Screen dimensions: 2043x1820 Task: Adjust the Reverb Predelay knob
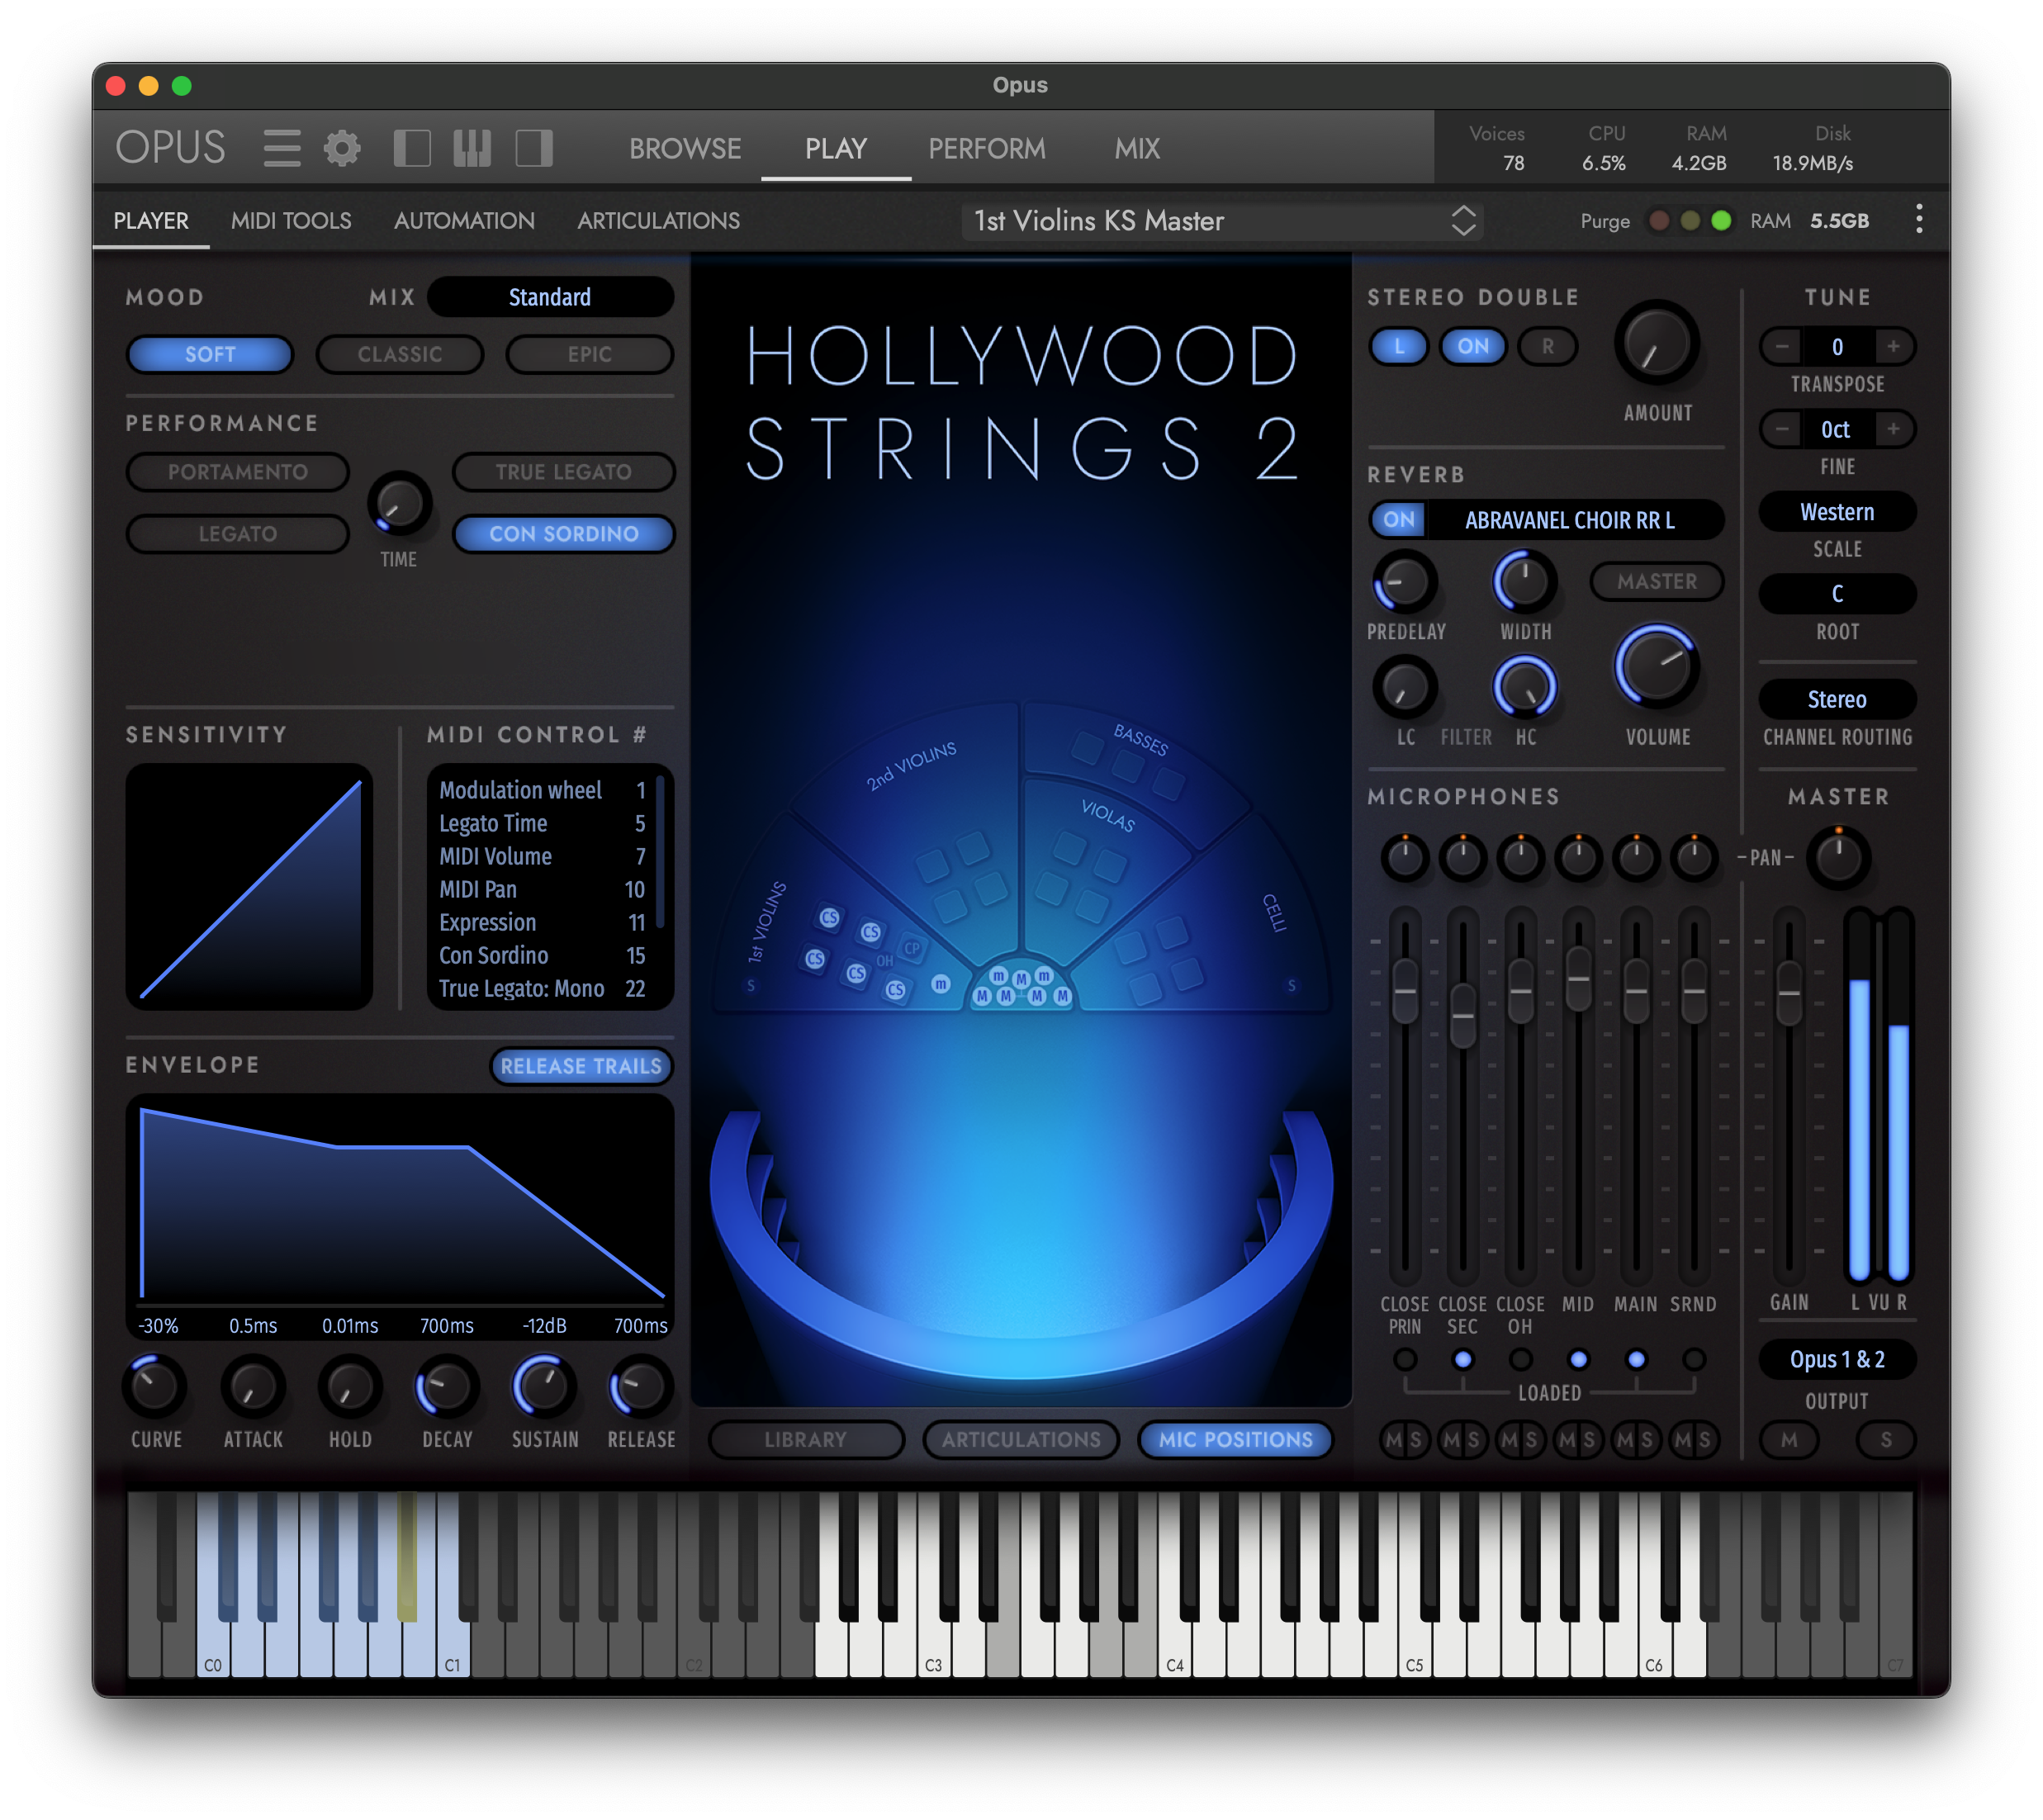pos(1405,581)
